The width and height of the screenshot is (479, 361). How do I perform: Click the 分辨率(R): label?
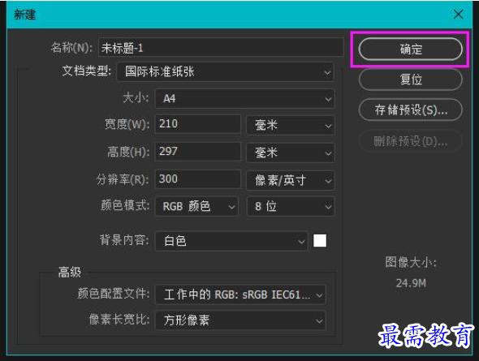click(123, 179)
